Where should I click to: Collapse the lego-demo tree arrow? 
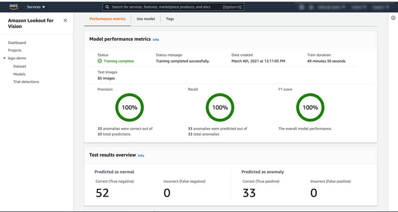pyautogui.click(x=4, y=58)
